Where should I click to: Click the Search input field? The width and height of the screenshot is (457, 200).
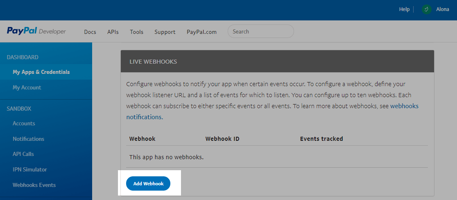261,31
